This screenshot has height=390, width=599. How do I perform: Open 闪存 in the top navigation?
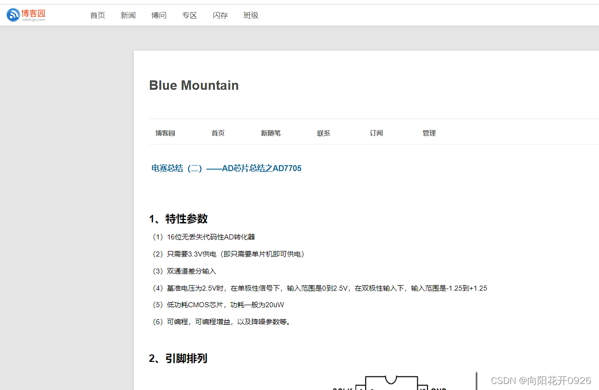220,15
